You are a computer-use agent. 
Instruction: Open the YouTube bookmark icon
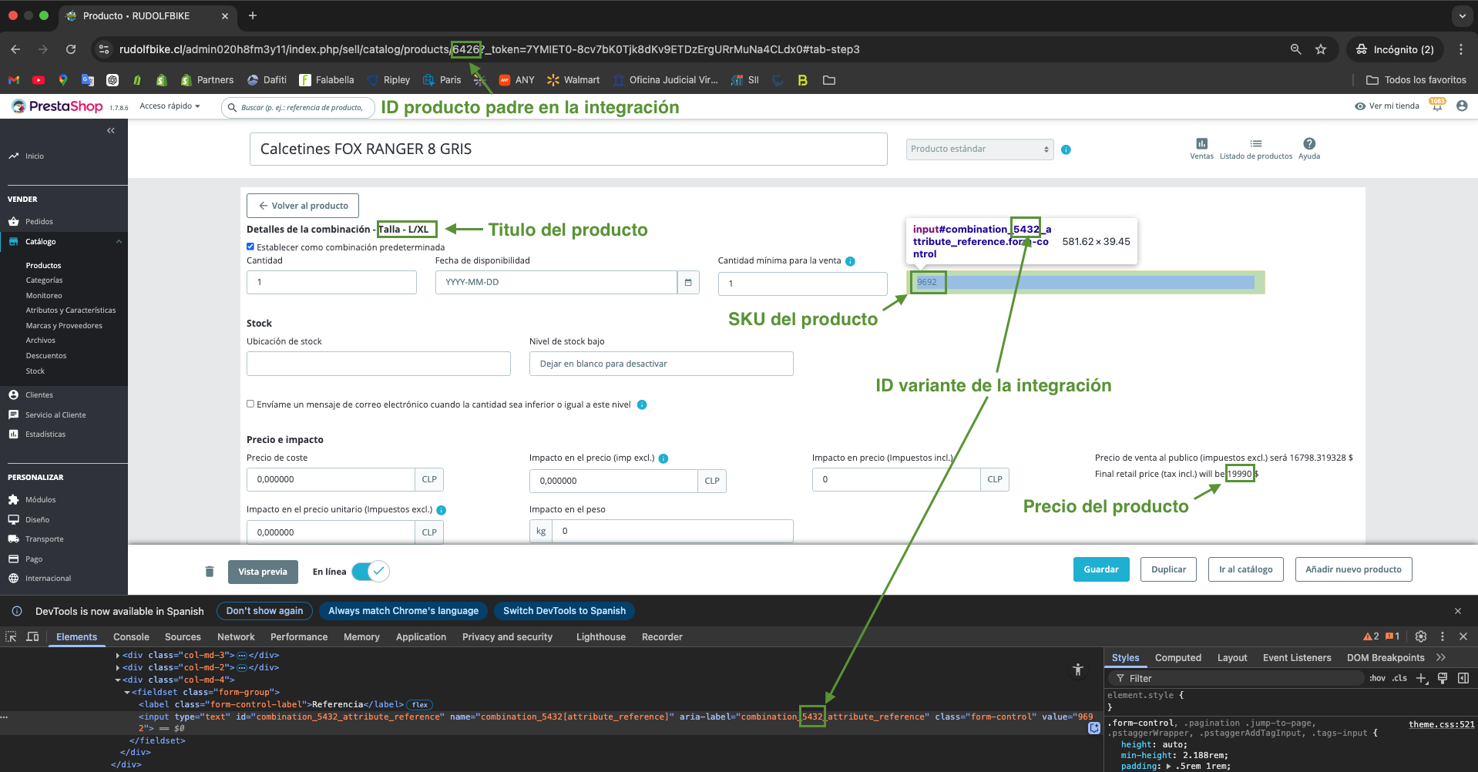[x=39, y=80]
